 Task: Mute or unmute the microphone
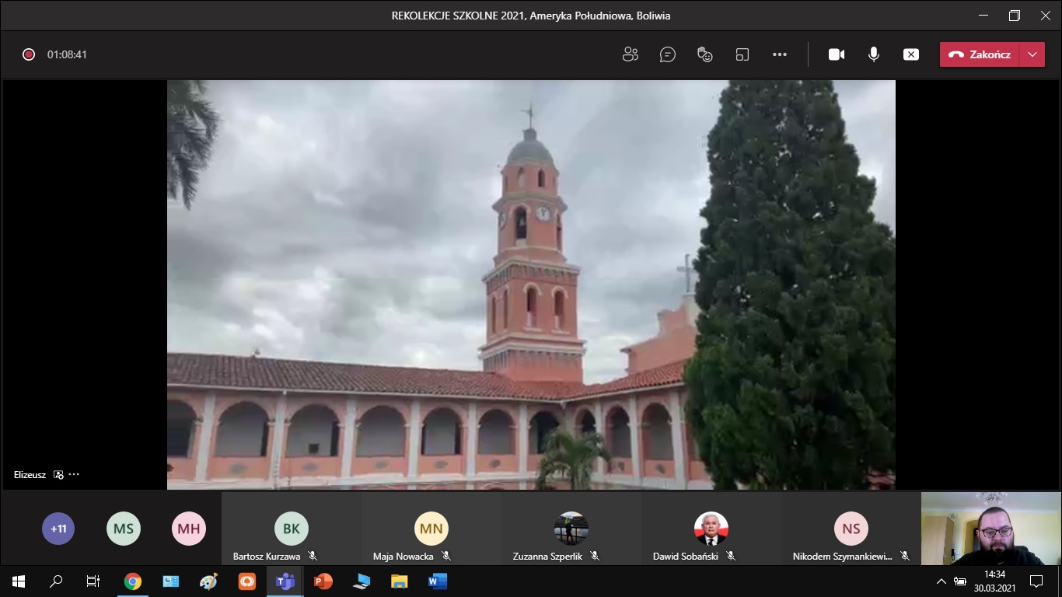click(874, 54)
